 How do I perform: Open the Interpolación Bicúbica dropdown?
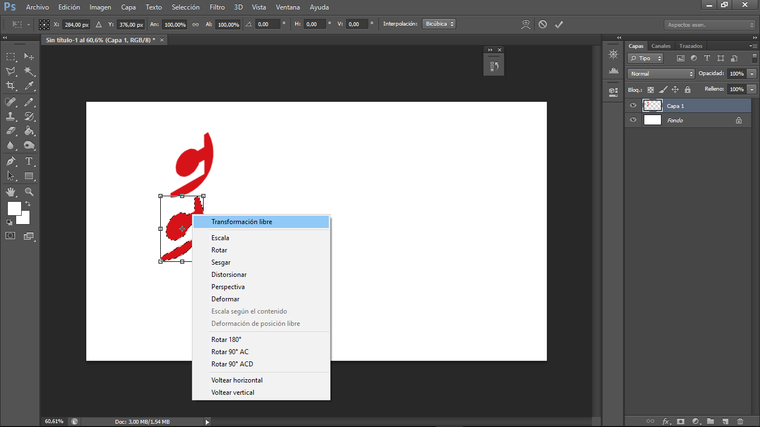pyautogui.click(x=439, y=24)
